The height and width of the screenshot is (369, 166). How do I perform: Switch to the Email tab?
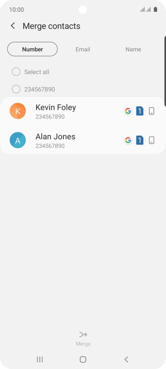83,49
